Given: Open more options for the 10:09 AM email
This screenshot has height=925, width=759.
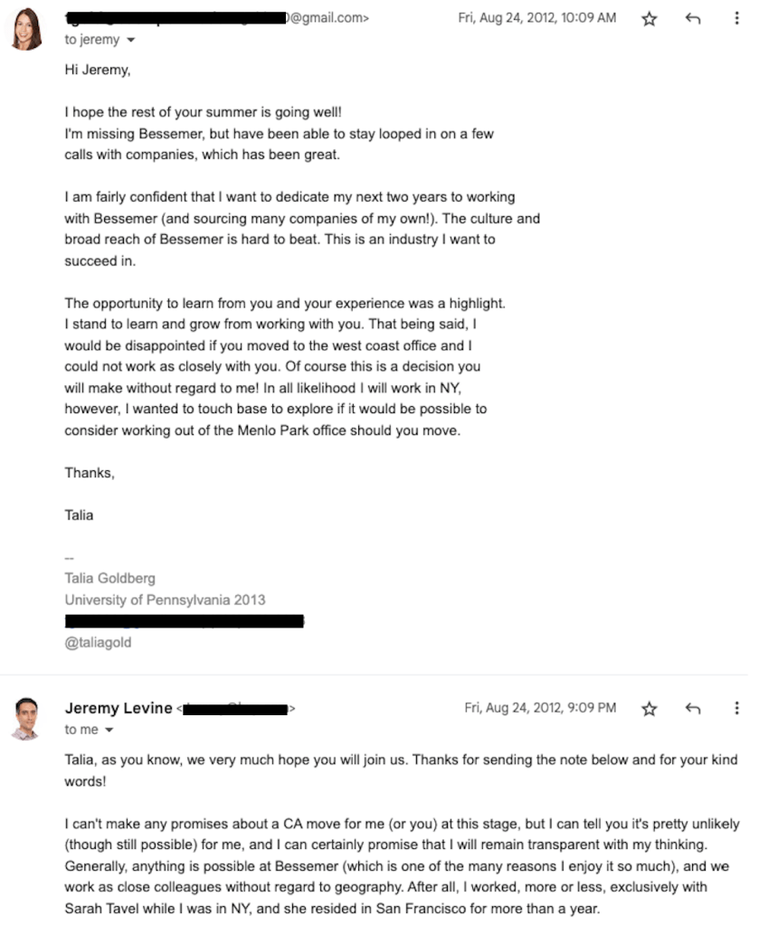Looking at the screenshot, I should [x=736, y=19].
